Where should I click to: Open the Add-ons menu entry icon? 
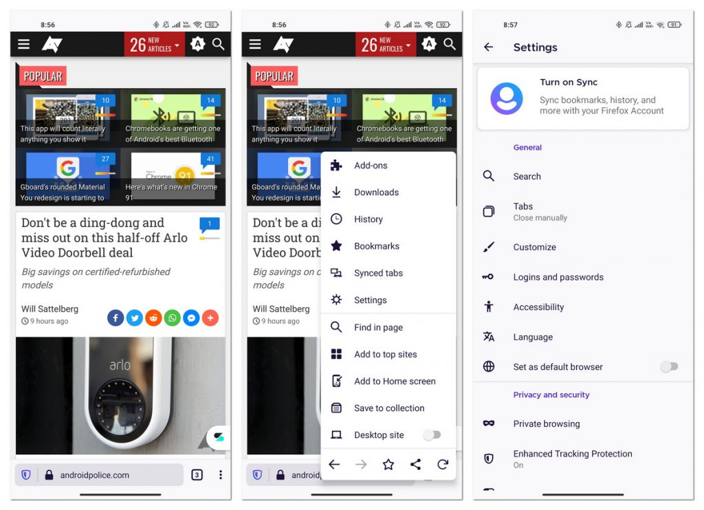point(335,165)
